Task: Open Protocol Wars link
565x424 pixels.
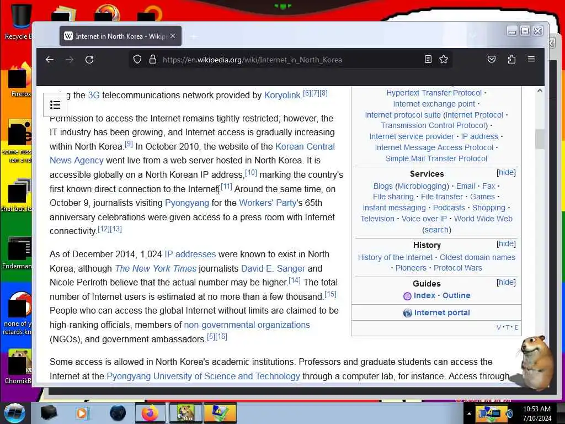Action: [x=457, y=268]
